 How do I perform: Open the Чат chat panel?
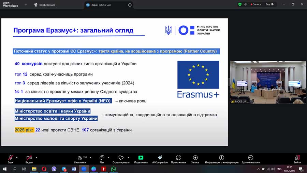pyautogui.click(x=102, y=159)
